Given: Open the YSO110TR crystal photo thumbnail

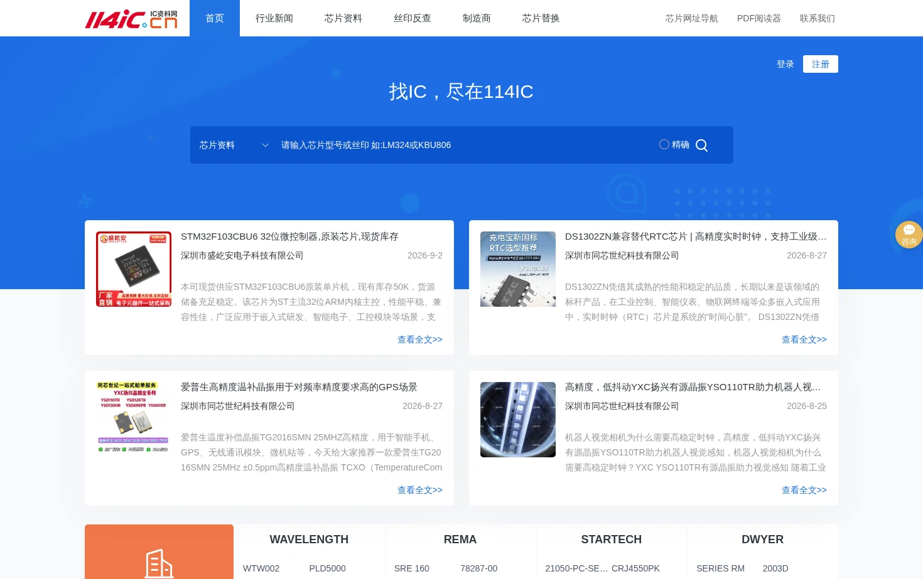Looking at the screenshot, I should (518, 420).
